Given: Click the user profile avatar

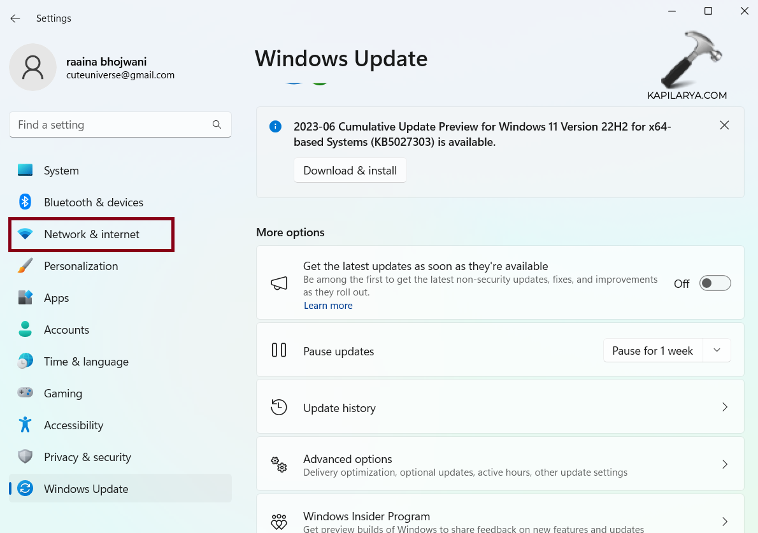Looking at the screenshot, I should 32,67.
